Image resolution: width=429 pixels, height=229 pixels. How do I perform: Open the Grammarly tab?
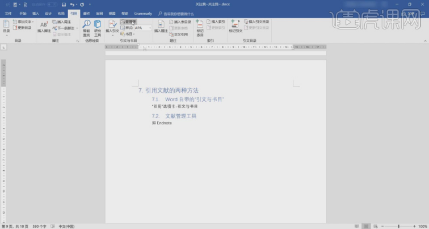(x=143, y=14)
